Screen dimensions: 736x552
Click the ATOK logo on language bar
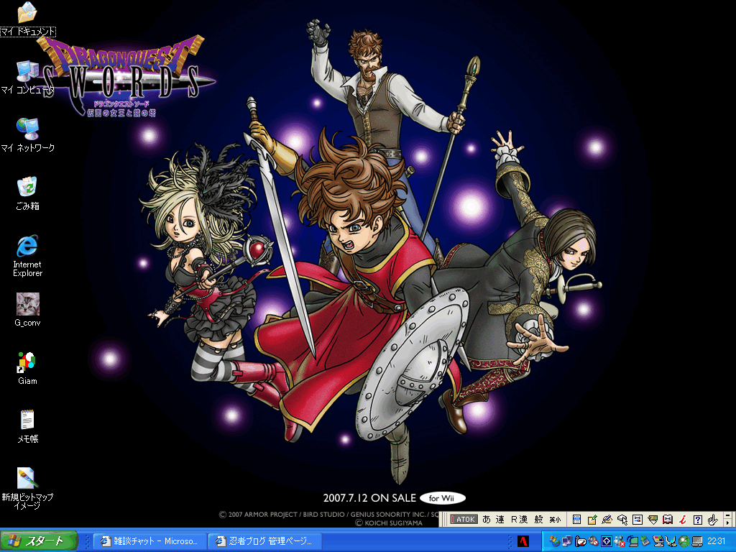click(x=464, y=519)
